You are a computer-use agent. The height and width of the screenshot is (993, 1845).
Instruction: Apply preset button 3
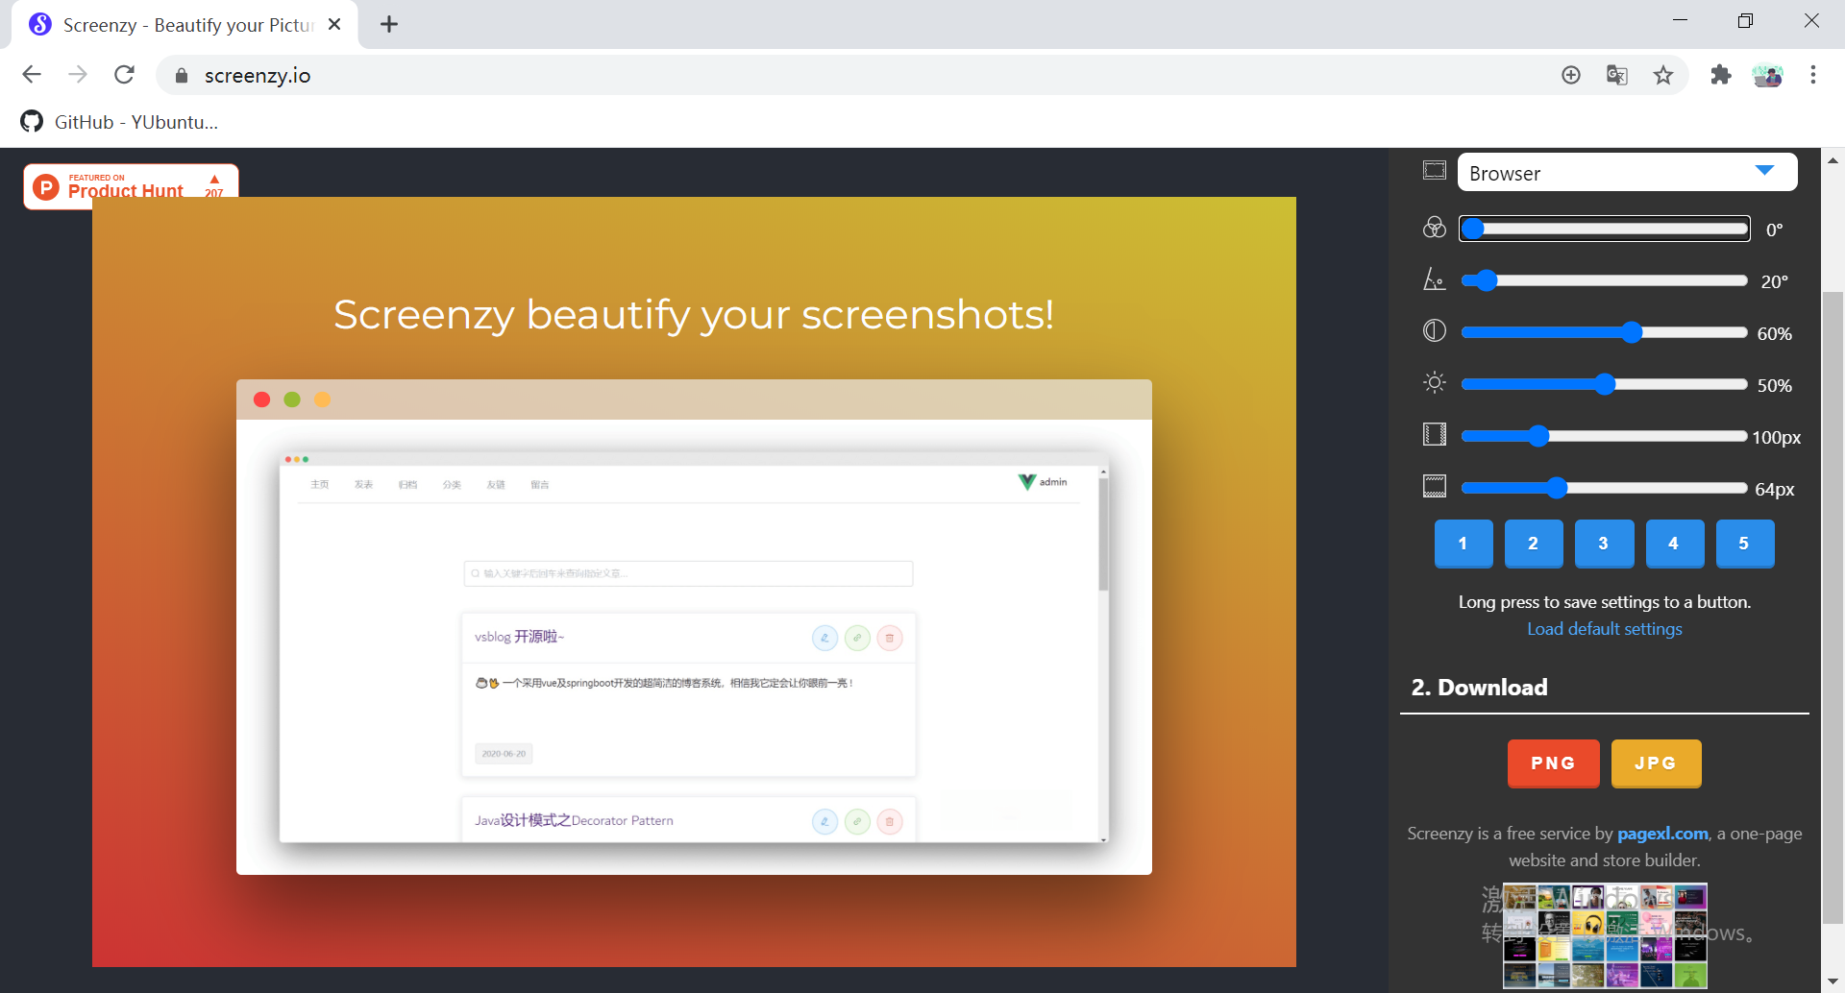point(1603,544)
